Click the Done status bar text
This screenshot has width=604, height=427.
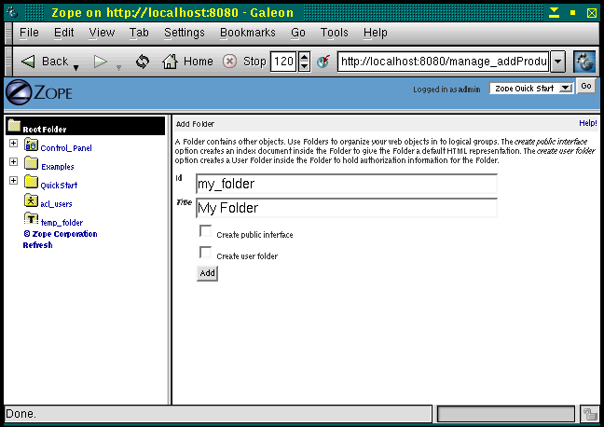(21, 414)
